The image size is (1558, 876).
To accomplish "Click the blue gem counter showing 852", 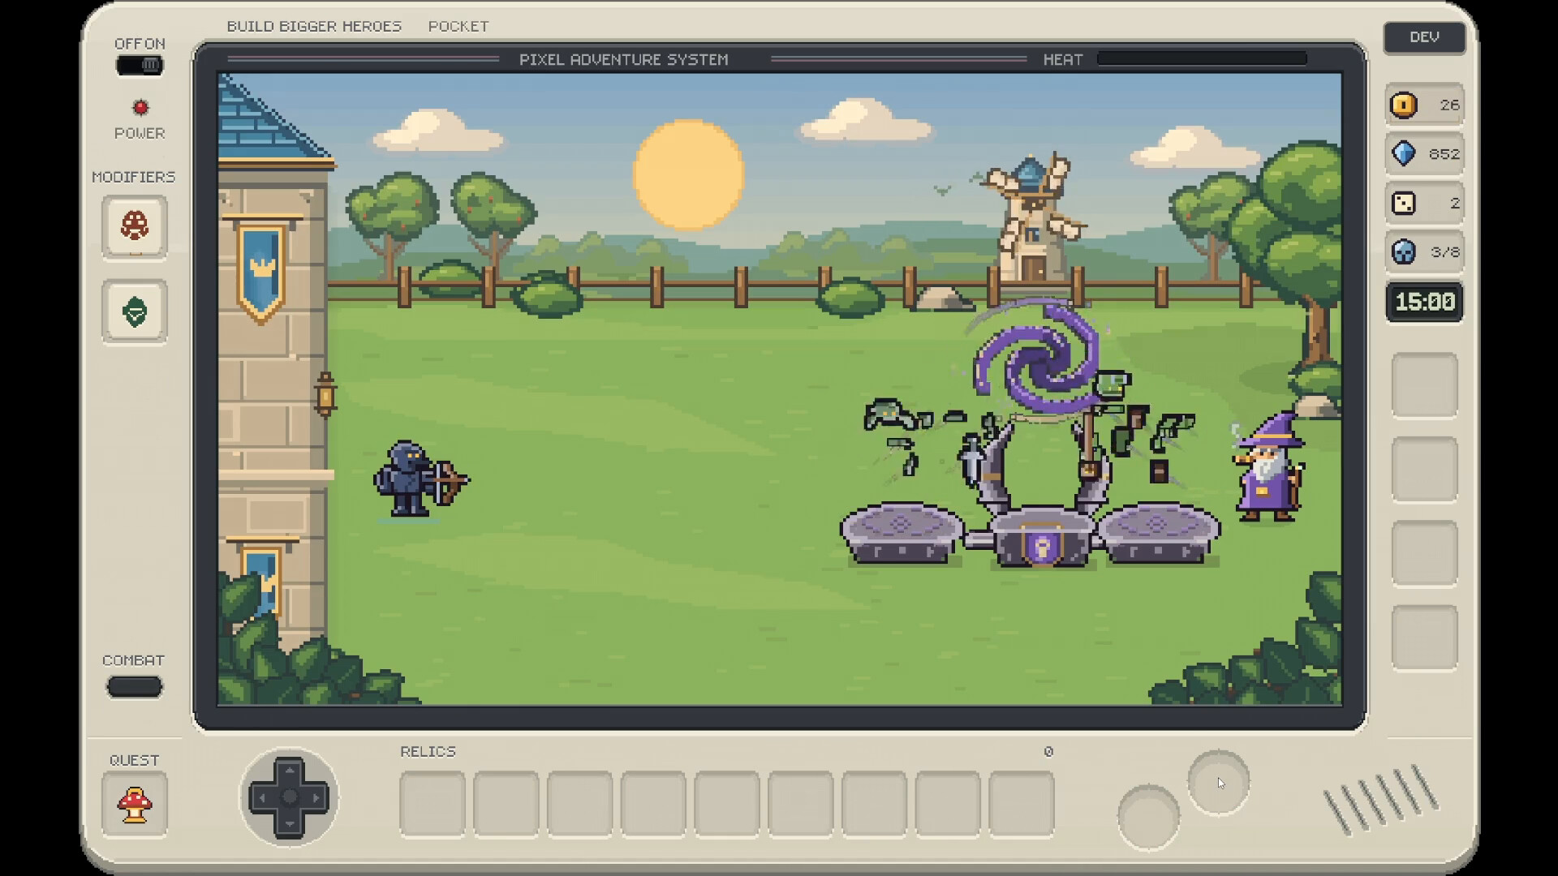I will [1425, 154].
